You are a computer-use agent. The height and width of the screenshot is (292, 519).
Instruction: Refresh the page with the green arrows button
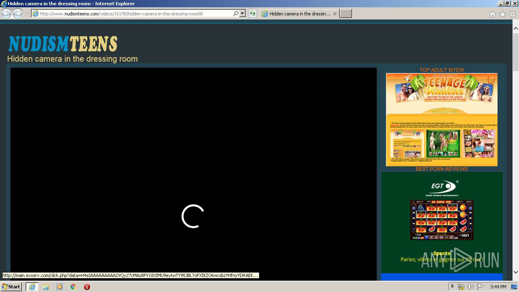[253, 14]
